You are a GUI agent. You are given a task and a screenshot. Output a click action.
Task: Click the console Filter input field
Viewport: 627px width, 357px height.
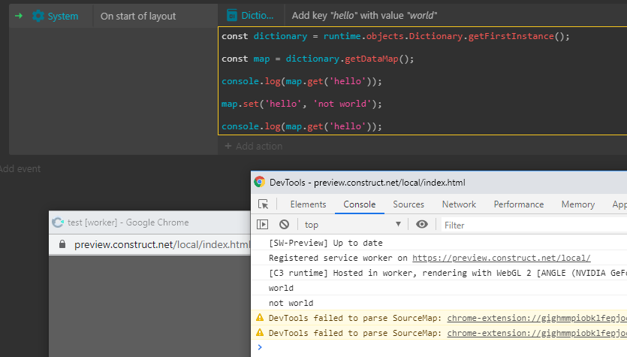[534, 225]
